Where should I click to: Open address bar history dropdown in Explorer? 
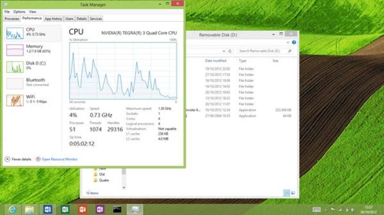[224, 51]
